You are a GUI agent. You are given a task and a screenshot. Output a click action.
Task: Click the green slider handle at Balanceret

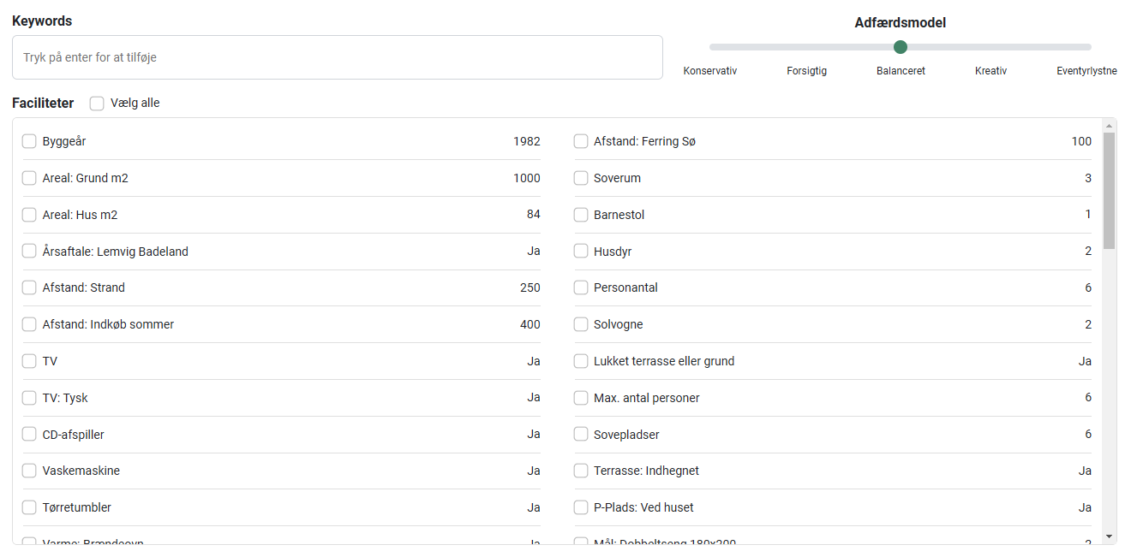901,47
